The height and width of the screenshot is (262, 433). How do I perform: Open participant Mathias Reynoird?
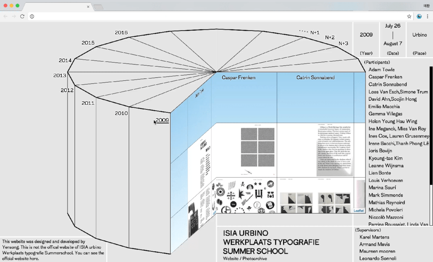coord(387,202)
